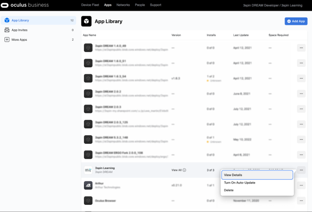Open the three-dot menu for 3spin DREAM 2.0.2
Viewport: 312px width, 212px height.
pyautogui.click(x=301, y=94)
